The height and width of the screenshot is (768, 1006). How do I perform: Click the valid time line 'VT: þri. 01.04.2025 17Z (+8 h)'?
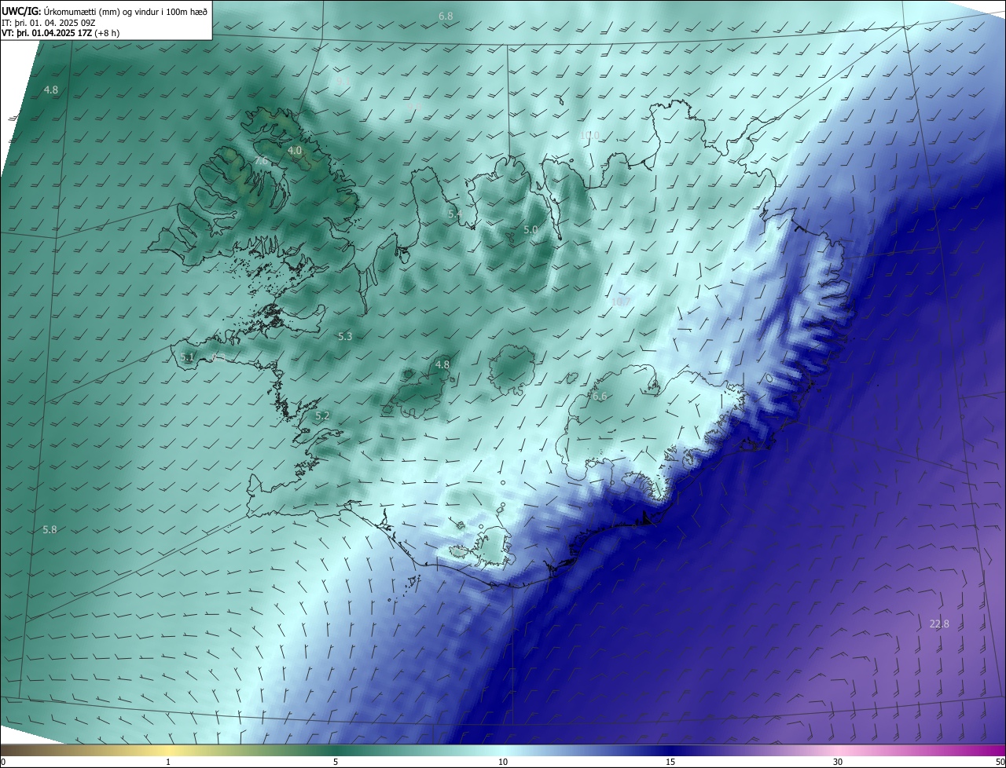[x=61, y=33]
